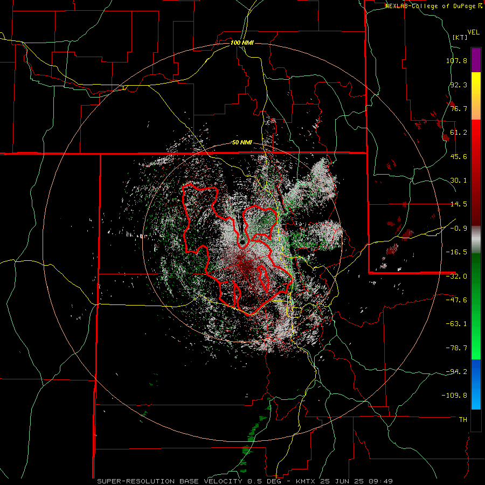Select the 107.8 legend value
Image resolution: width=485 pixels, height=485 pixels.
click(x=456, y=60)
